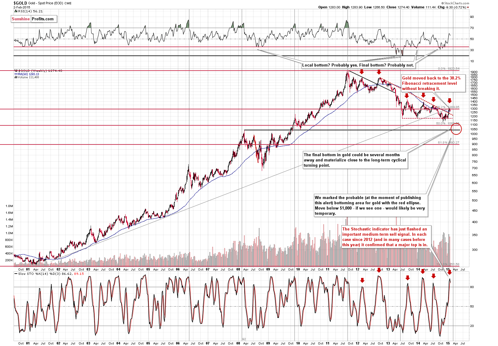
Task: Click the 'Local bottom? Probably yes' annotation box
Action: 358,65
